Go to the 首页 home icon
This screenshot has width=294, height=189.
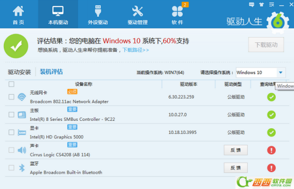[18, 14]
